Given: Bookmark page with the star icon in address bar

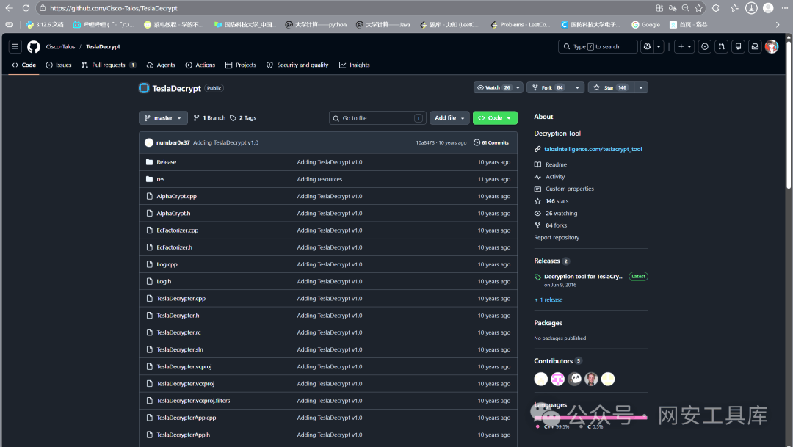Looking at the screenshot, I should coord(698,8).
